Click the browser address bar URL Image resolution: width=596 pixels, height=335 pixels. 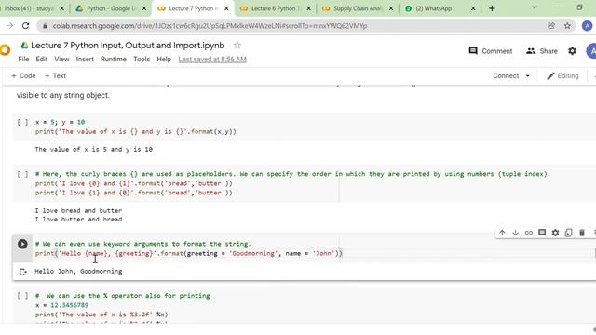pyautogui.click(x=210, y=26)
